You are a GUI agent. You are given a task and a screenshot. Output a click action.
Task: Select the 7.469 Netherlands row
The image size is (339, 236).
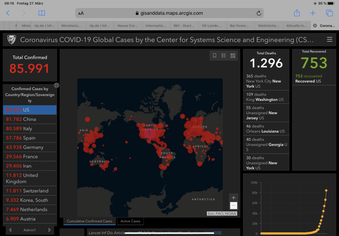[30, 210]
